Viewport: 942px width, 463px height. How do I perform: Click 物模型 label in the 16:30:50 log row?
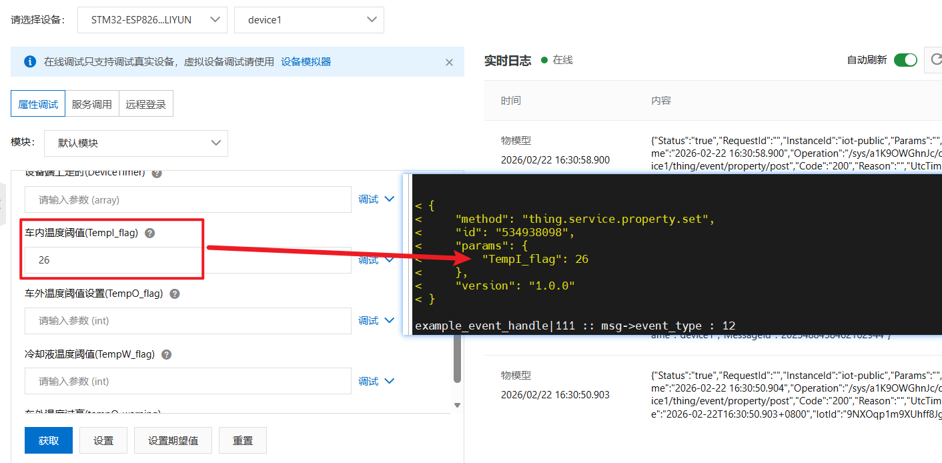(x=516, y=376)
